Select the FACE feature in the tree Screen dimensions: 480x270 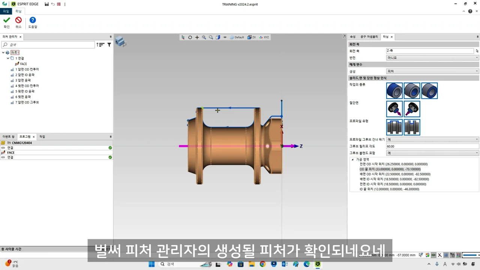pos(23,64)
